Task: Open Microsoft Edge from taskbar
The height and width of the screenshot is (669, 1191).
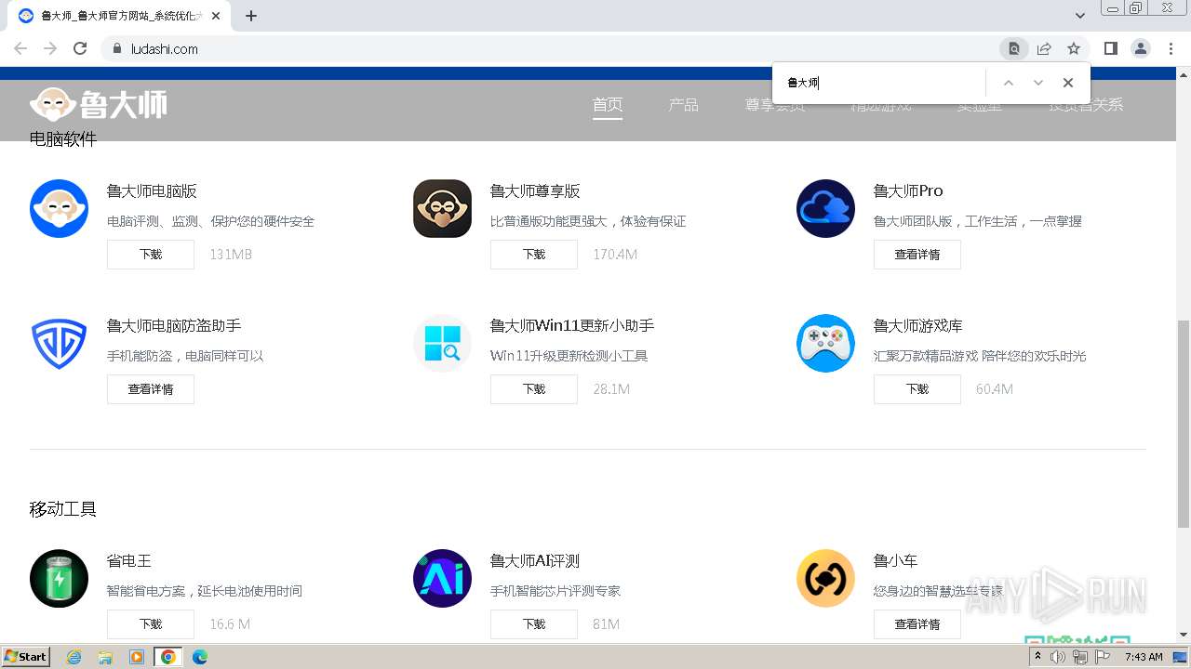Action: [x=200, y=657]
